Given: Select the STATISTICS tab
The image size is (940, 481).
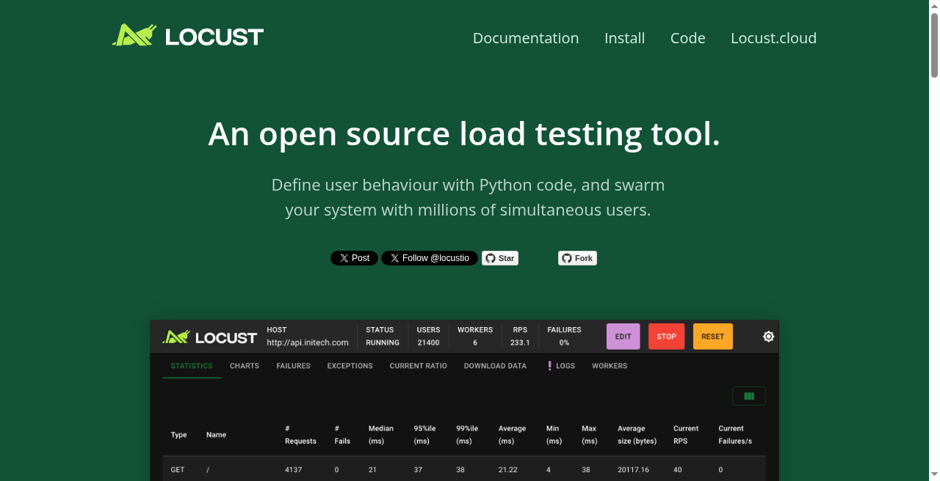Looking at the screenshot, I should click(192, 366).
